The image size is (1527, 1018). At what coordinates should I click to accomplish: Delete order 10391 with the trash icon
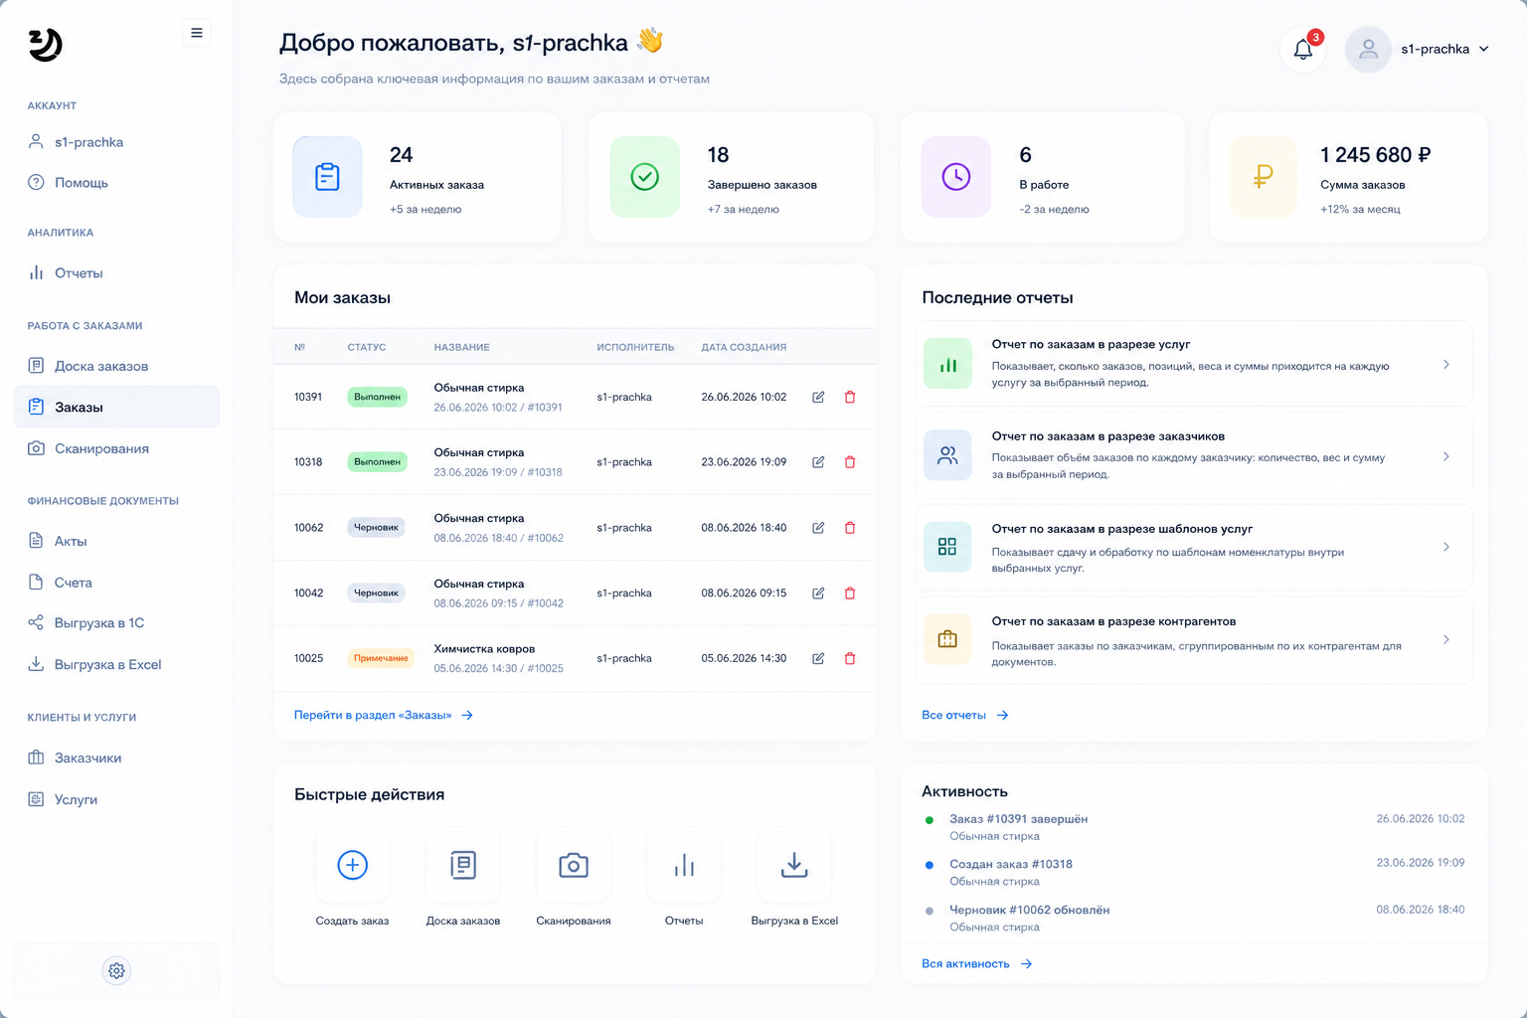coord(850,397)
